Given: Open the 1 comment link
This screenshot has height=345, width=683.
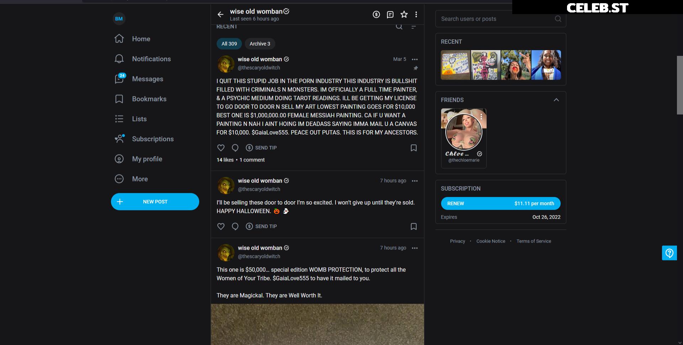Looking at the screenshot, I should click(x=252, y=160).
